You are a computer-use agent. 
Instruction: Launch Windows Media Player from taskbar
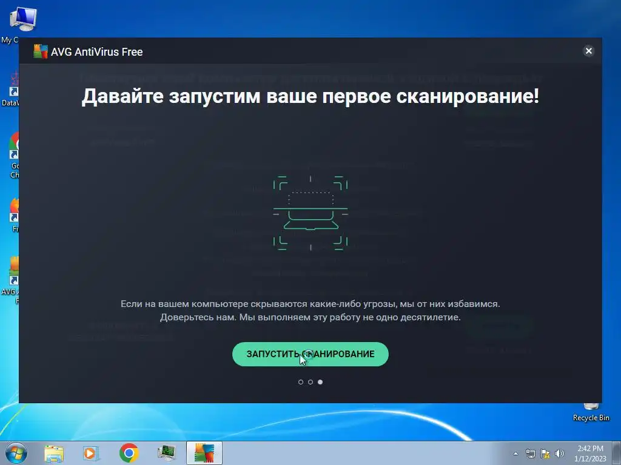coord(91,453)
